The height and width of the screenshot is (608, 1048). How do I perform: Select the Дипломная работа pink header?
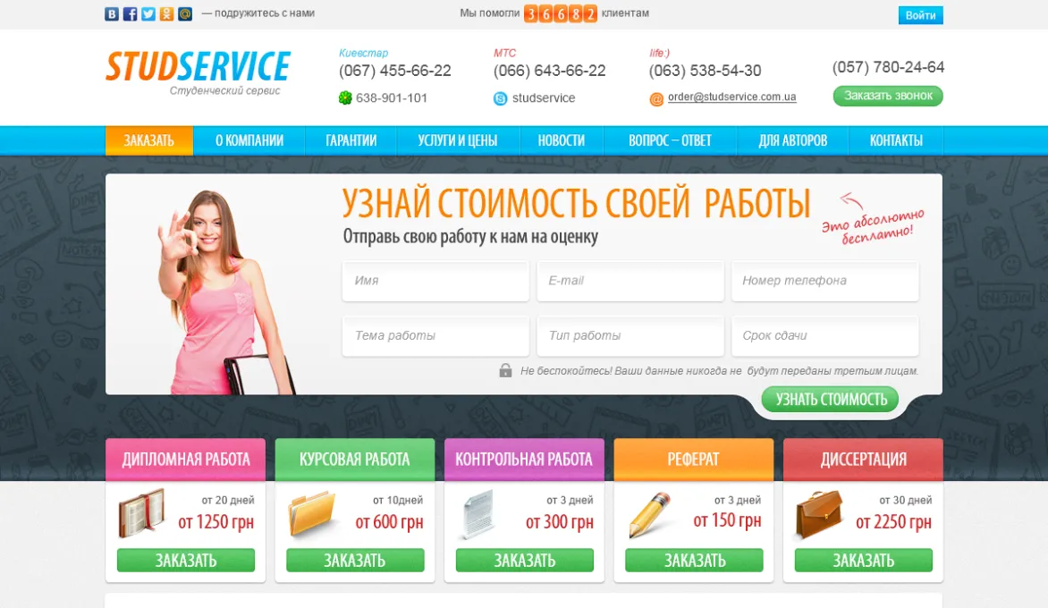[x=186, y=459]
